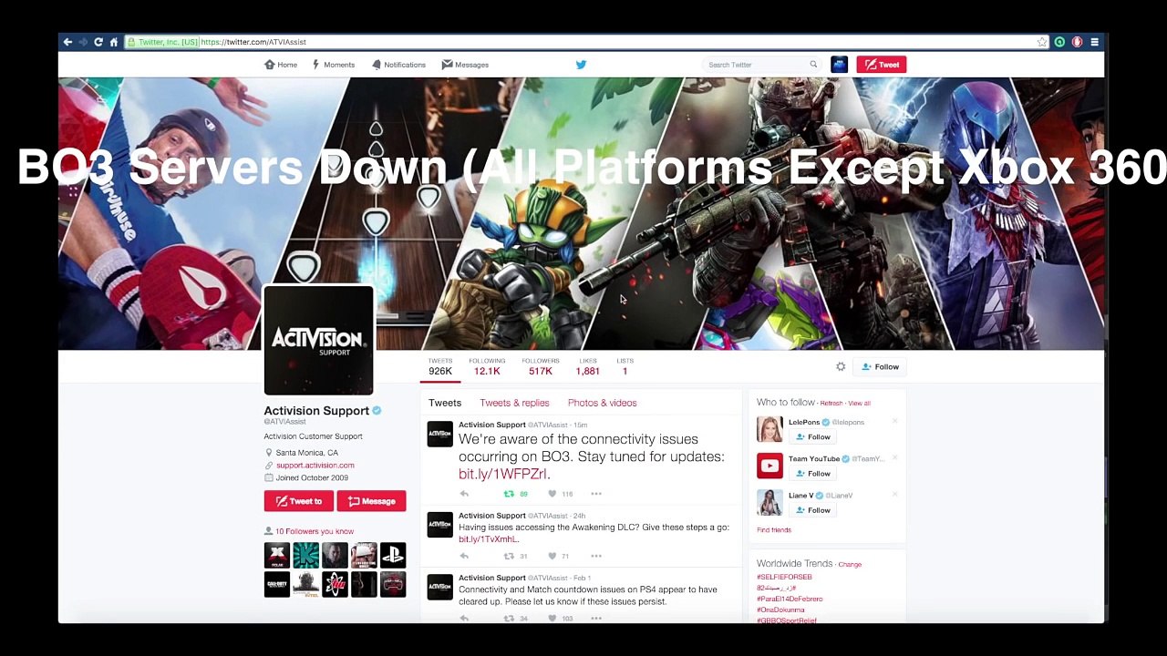Click the search magnifier icon in Twitter search
The height and width of the screenshot is (656, 1167).
tap(813, 65)
